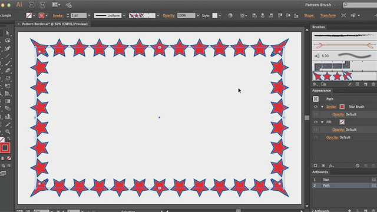Open the stroke weight dropdown
This screenshot has height=212, width=377.
(89, 16)
